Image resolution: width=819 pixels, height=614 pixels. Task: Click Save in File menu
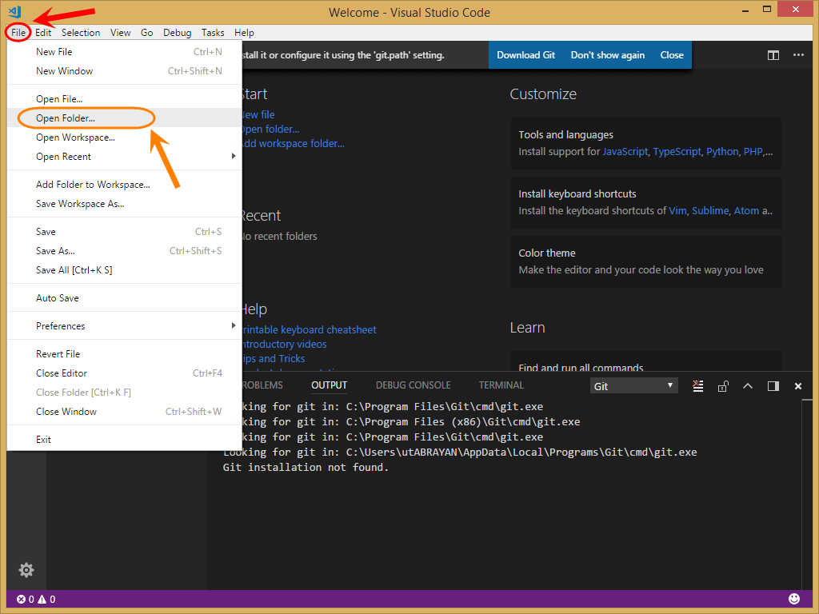pos(124,231)
